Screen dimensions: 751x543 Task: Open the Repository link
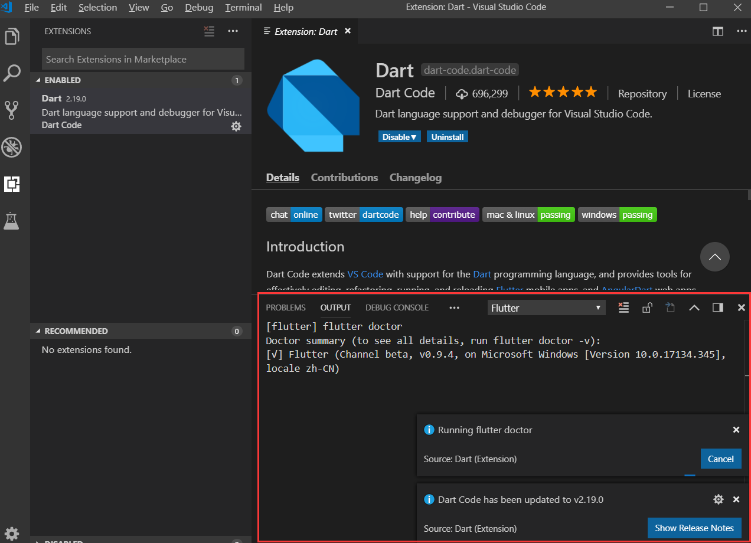tap(642, 94)
